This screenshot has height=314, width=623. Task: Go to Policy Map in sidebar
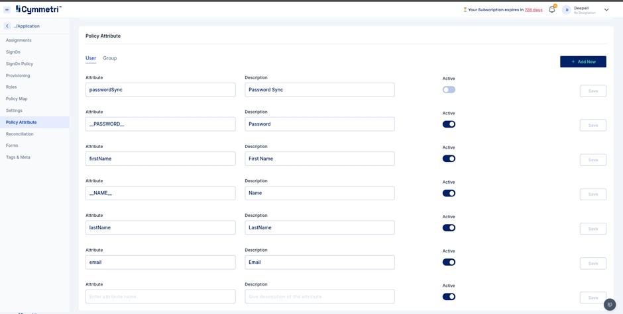point(17,98)
